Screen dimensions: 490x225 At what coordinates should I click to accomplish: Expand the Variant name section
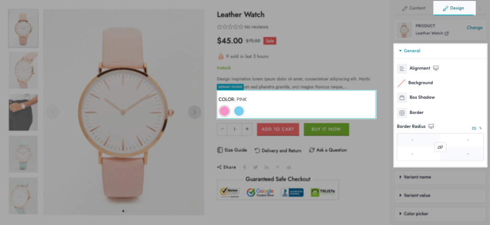coord(440,177)
